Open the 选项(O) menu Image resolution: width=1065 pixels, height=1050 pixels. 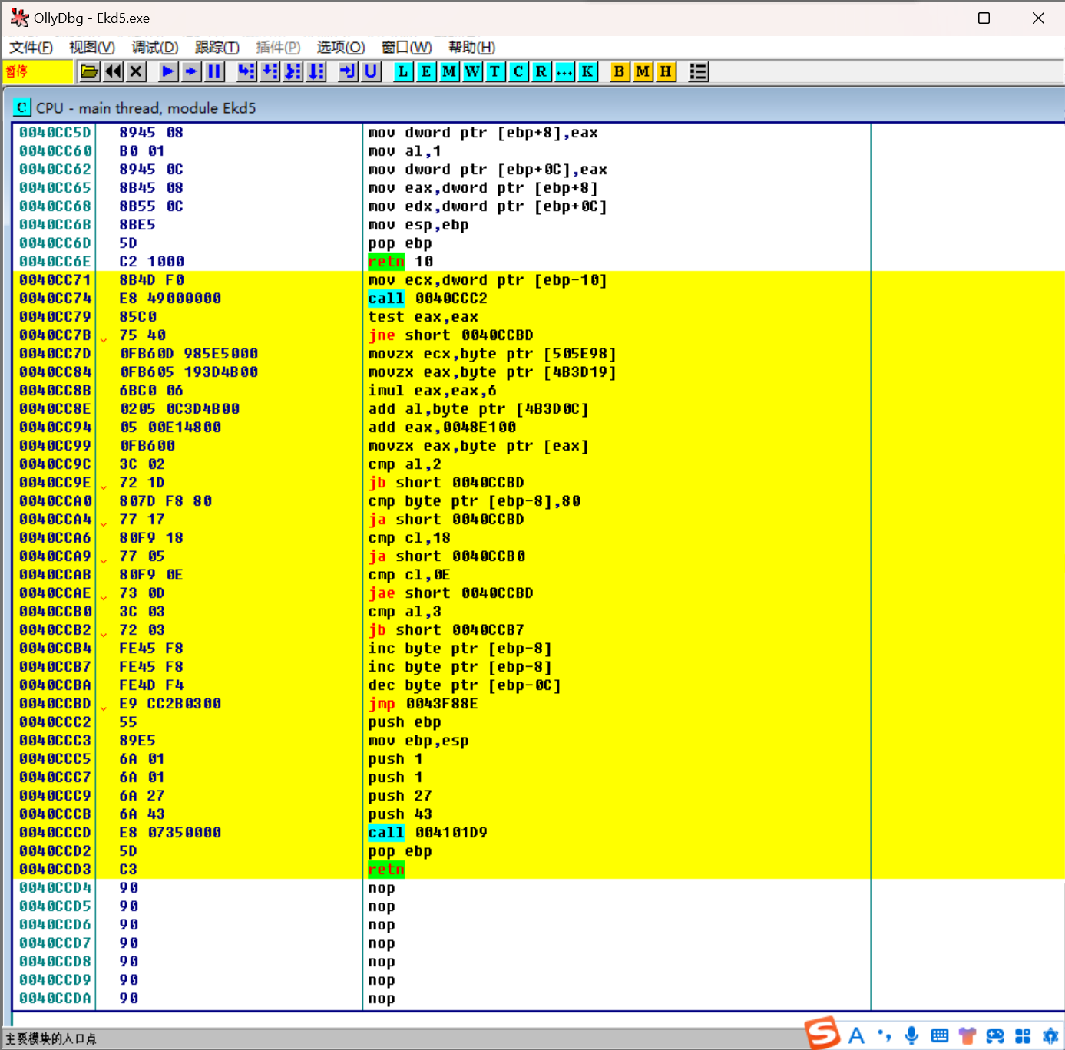pos(340,48)
